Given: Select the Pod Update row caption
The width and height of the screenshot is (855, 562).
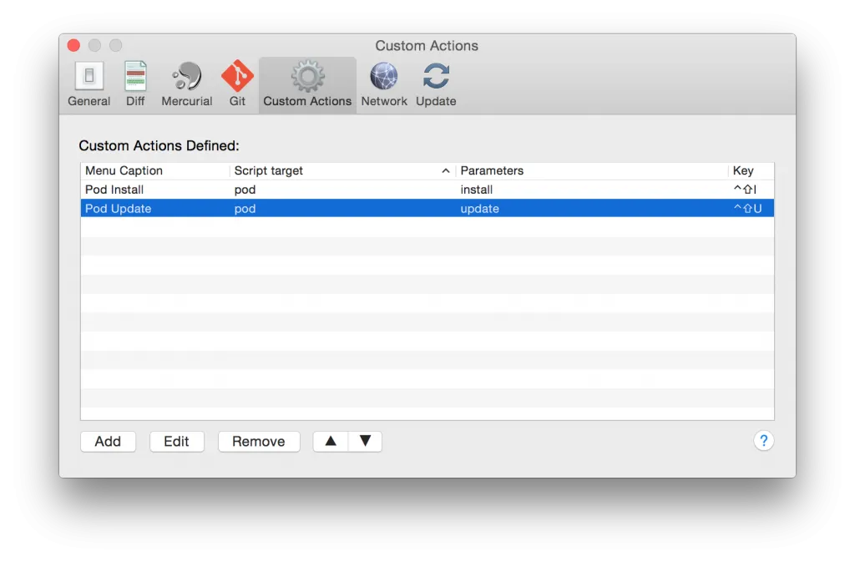Looking at the screenshot, I should point(119,208).
